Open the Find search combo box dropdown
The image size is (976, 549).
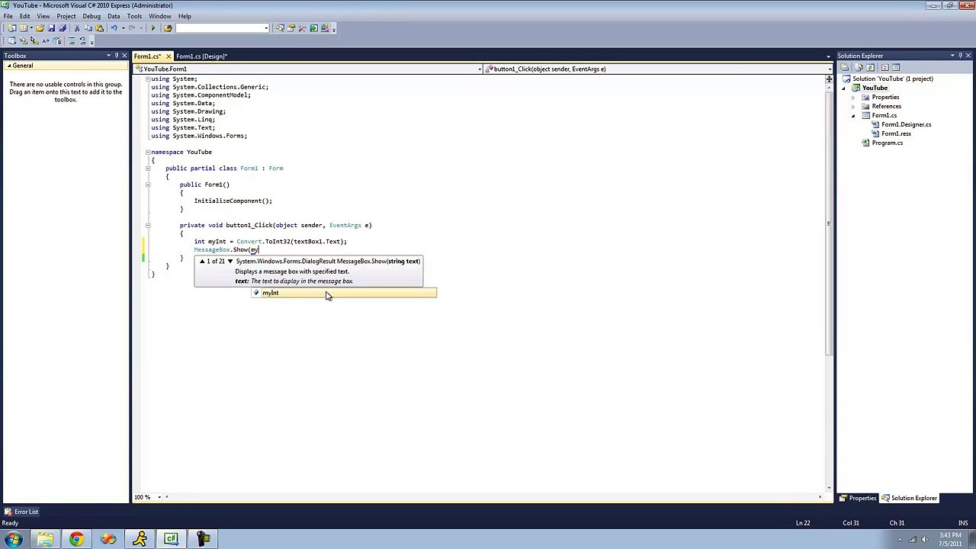point(266,28)
